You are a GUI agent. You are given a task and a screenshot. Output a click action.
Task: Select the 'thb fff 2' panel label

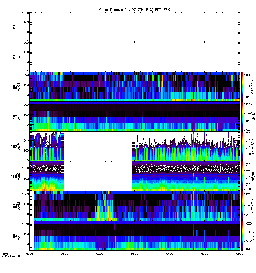(16, 57)
